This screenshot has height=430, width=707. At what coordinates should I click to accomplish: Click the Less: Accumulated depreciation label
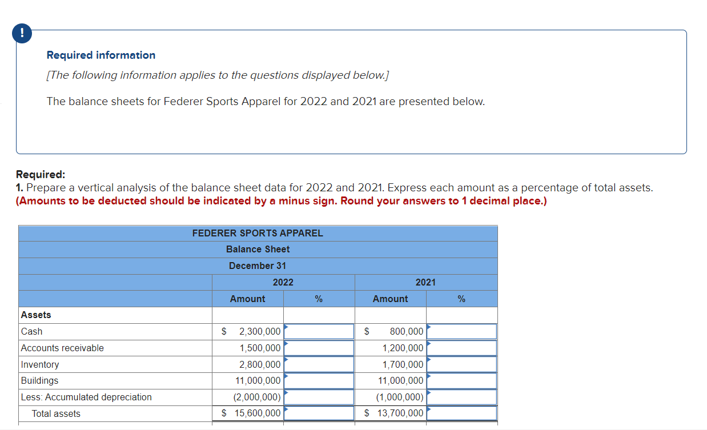(86, 397)
